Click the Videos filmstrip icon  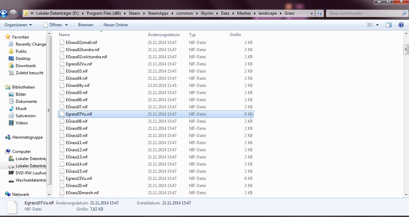point(11,123)
